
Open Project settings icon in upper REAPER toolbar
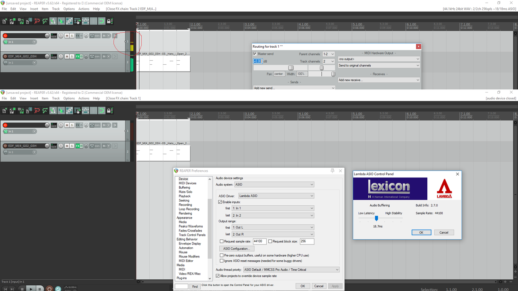29,21
